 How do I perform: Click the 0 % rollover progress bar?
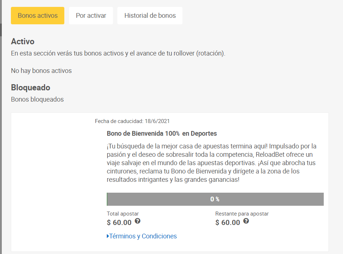point(215,199)
